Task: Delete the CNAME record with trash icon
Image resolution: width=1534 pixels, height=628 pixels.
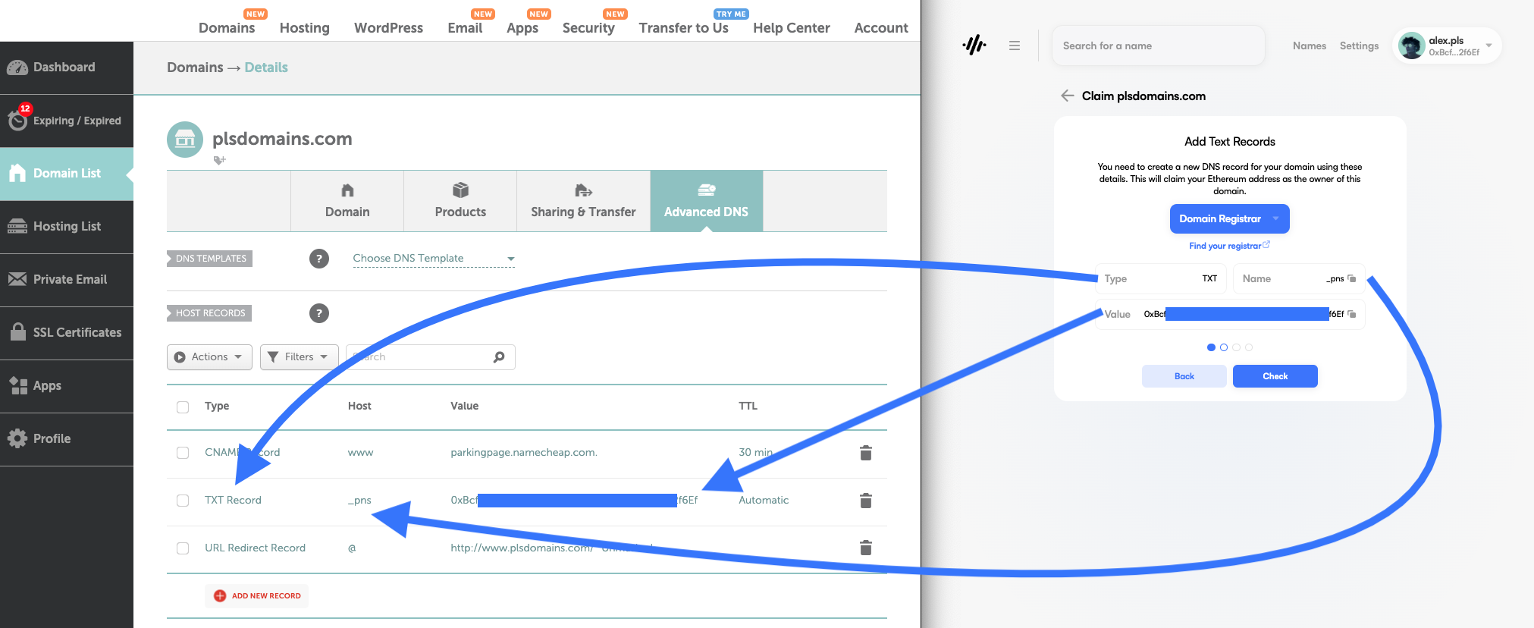Action: point(865,453)
